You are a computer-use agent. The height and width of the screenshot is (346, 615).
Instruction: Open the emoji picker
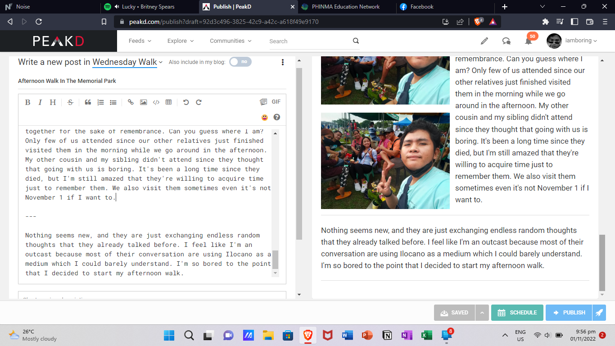[264, 118]
